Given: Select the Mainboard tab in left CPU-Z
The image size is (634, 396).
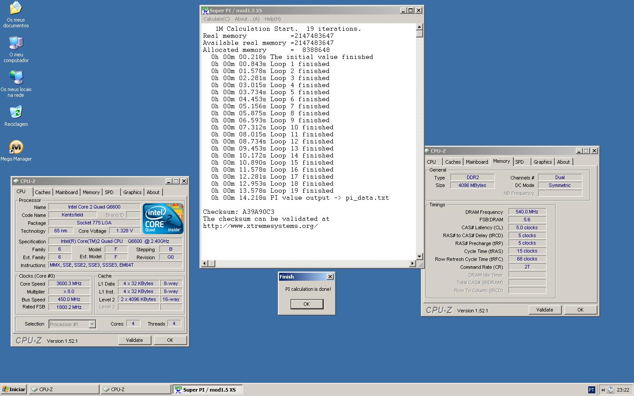Looking at the screenshot, I should pos(66,192).
